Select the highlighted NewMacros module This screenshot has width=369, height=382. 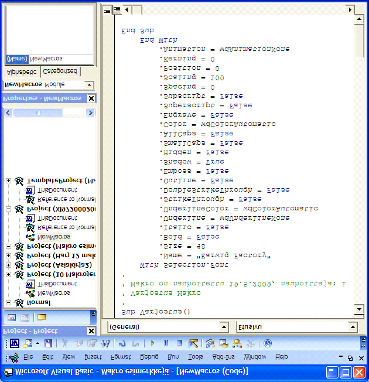point(54,237)
